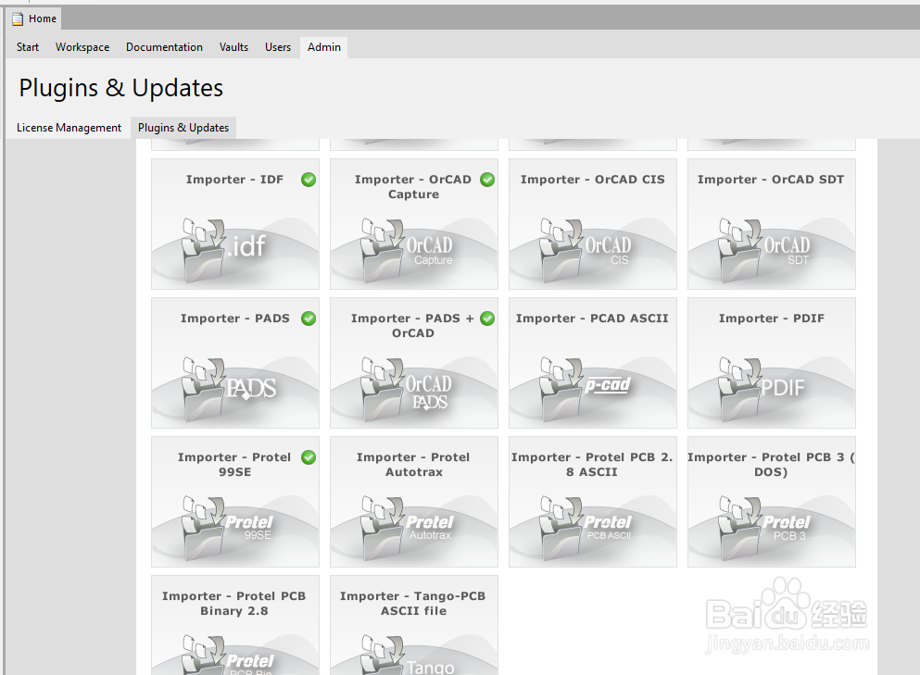Click the green check on Importer - Protel 99SE
This screenshot has width=920, height=675.
coord(309,457)
